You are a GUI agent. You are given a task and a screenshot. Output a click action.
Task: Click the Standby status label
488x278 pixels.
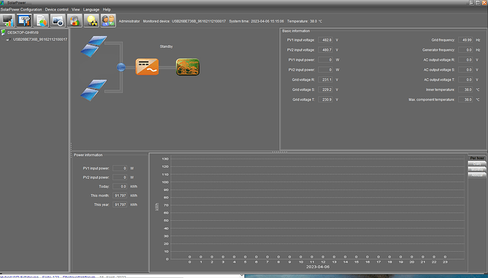point(166,47)
